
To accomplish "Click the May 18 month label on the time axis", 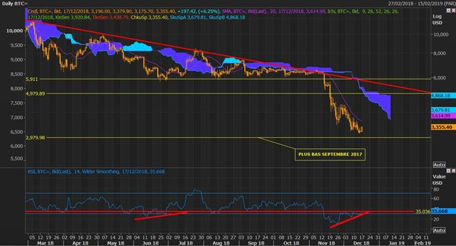I will click(115, 243).
